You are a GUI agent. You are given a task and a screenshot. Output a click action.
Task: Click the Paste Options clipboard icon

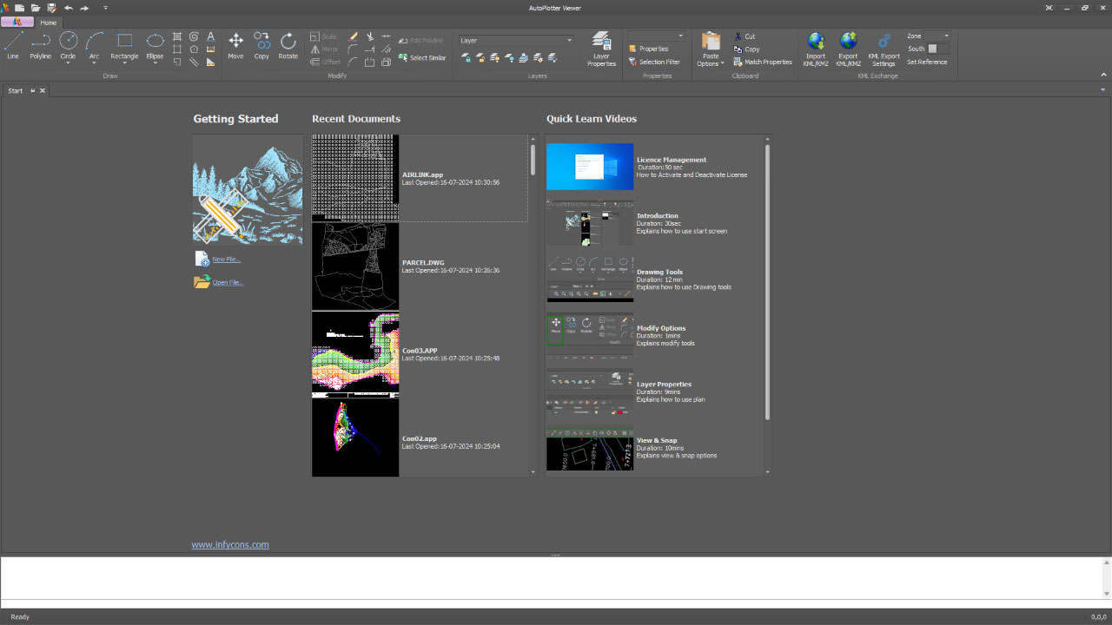pyautogui.click(x=711, y=41)
